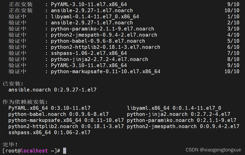Click "python-markupsafe.x86_64 0:0.11-10.el7" in dependency list
Viewport: 245px width, 155px height.
(x=66, y=120)
